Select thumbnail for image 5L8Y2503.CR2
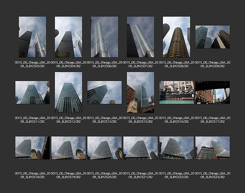 pos(32,37)
